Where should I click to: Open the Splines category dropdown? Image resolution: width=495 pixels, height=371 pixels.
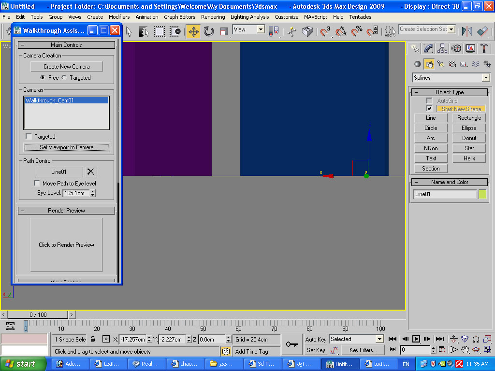click(486, 78)
